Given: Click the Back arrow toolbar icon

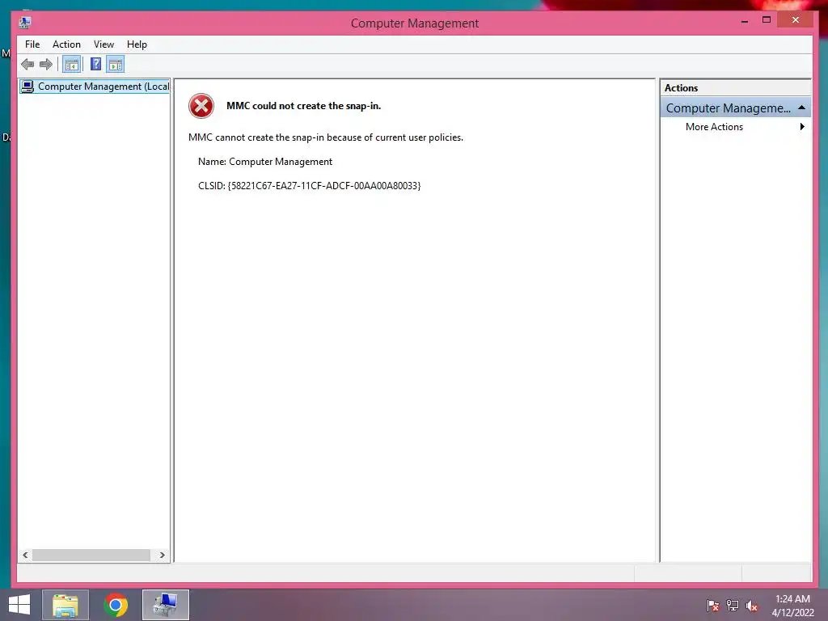Looking at the screenshot, I should (x=27, y=65).
